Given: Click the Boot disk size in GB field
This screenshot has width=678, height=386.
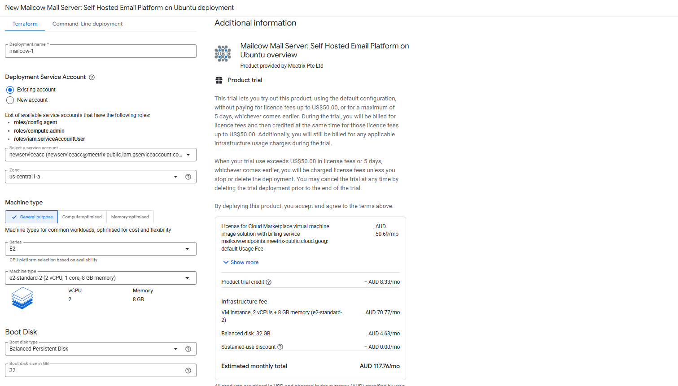Looking at the screenshot, I should pyautogui.click(x=101, y=370).
